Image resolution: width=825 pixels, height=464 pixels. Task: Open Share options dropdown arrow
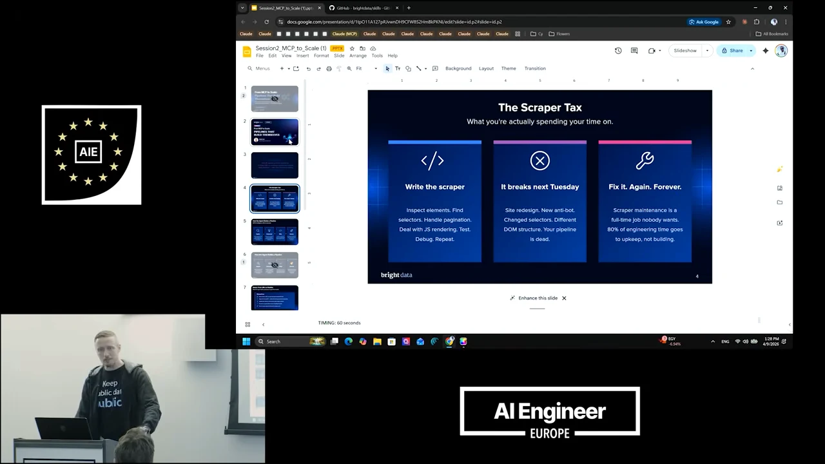[751, 50]
